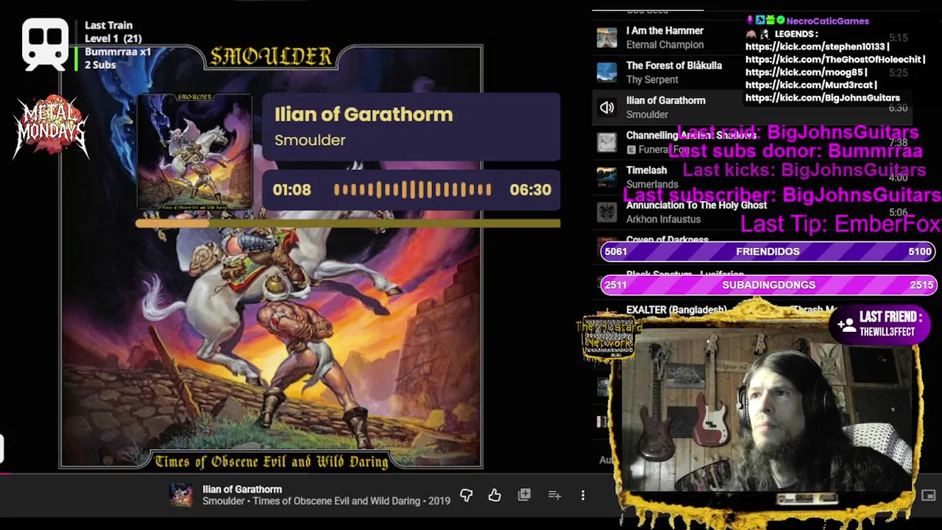This screenshot has width=942, height=530.
Task: Select the EXALTER (Bangladesh) queue entry
Action: coord(676,310)
